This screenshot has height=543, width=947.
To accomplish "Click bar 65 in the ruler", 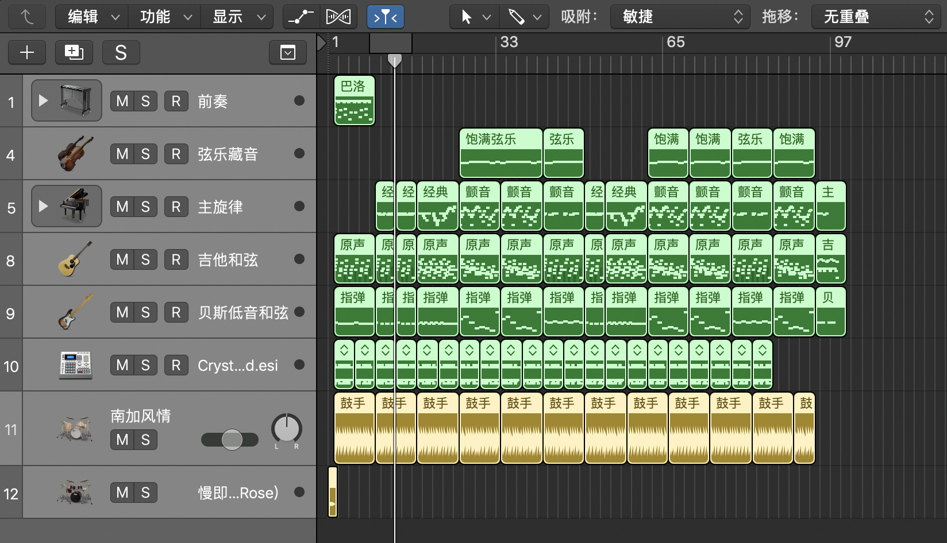I will click(x=676, y=42).
